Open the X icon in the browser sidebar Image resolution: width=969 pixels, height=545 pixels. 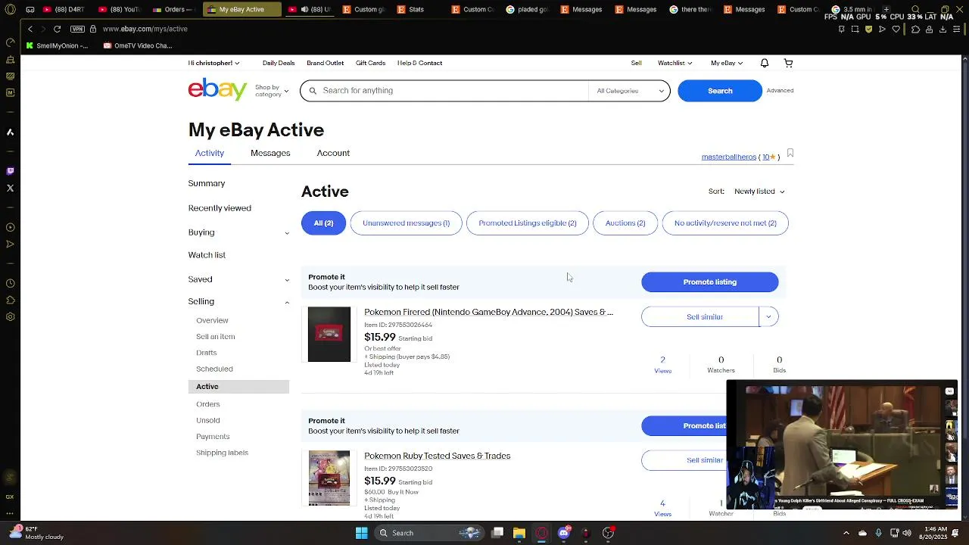[10, 188]
